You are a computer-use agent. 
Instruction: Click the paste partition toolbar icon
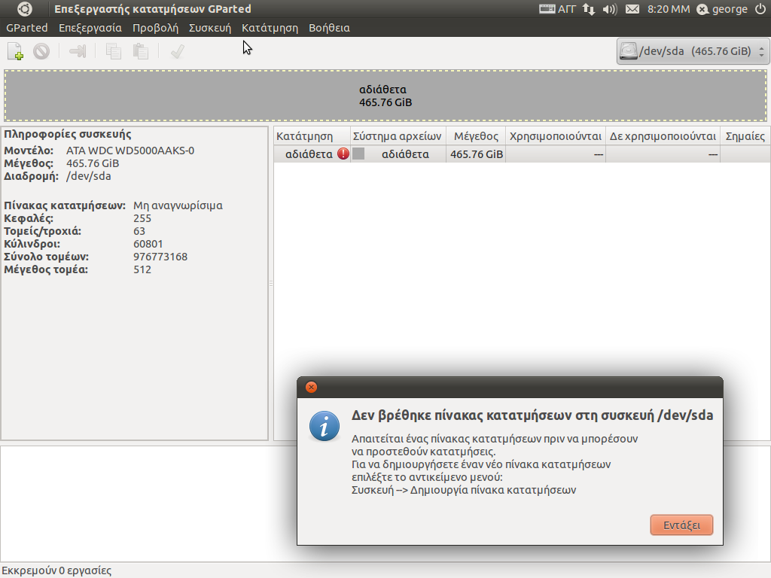click(141, 51)
